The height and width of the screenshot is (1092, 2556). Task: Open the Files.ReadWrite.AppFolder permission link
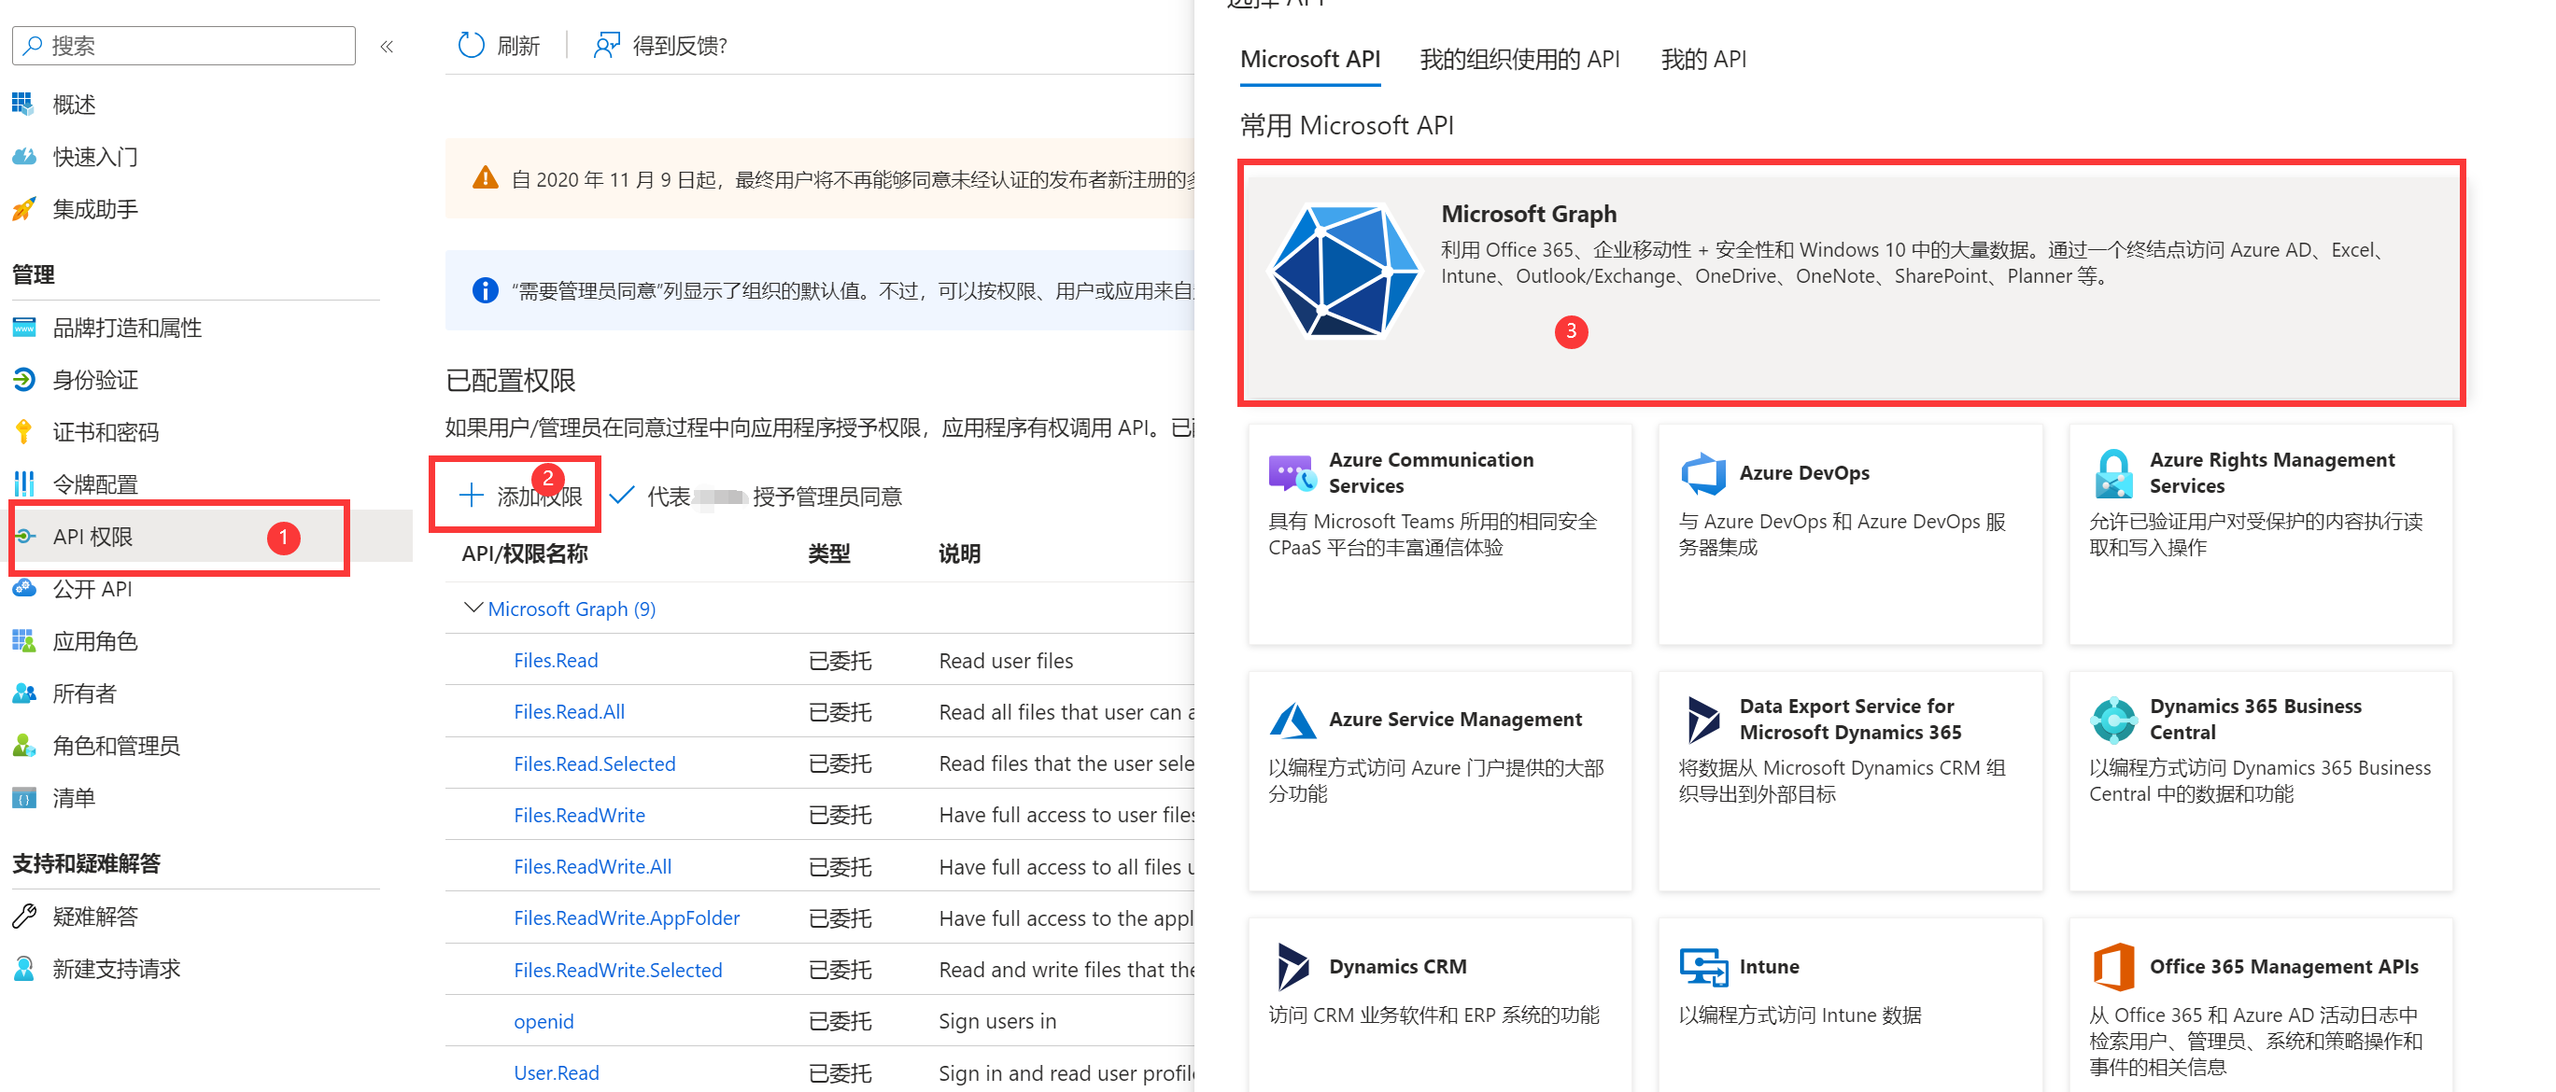[628, 918]
